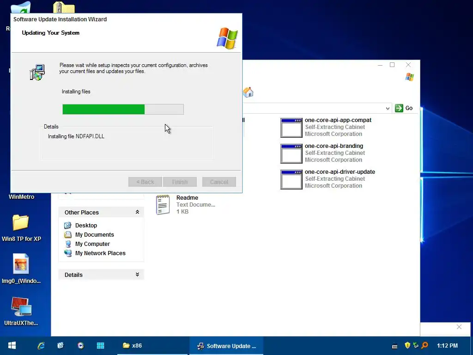The image size is (473, 355).
Task: Click the Home icon in Explorer toolbar
Action: click(x=248, y=92)
